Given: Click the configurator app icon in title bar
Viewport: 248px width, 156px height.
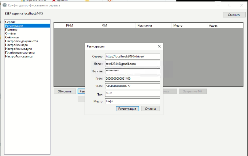Looking at the screenshot, I should (5, 5).
